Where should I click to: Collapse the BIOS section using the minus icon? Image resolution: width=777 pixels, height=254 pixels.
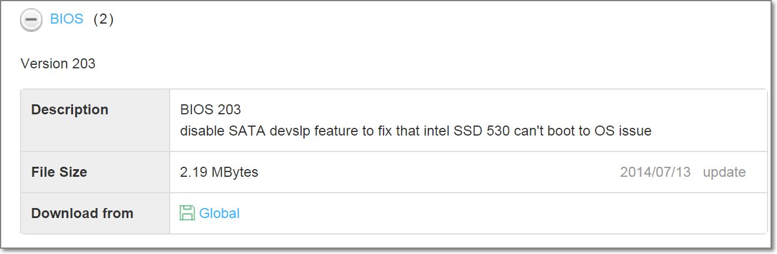pyautogui.click(x=31, y=19)
